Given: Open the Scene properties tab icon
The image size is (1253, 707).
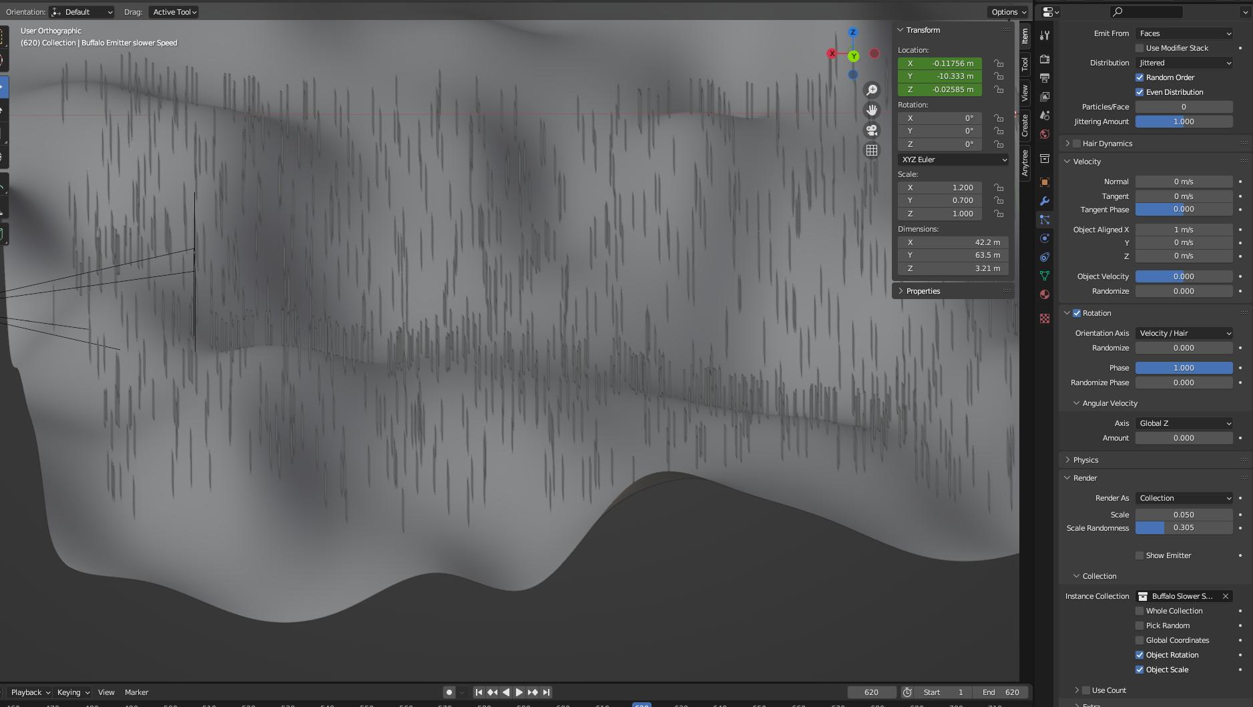Looking at the screenshot, I should coord(1045,115).
